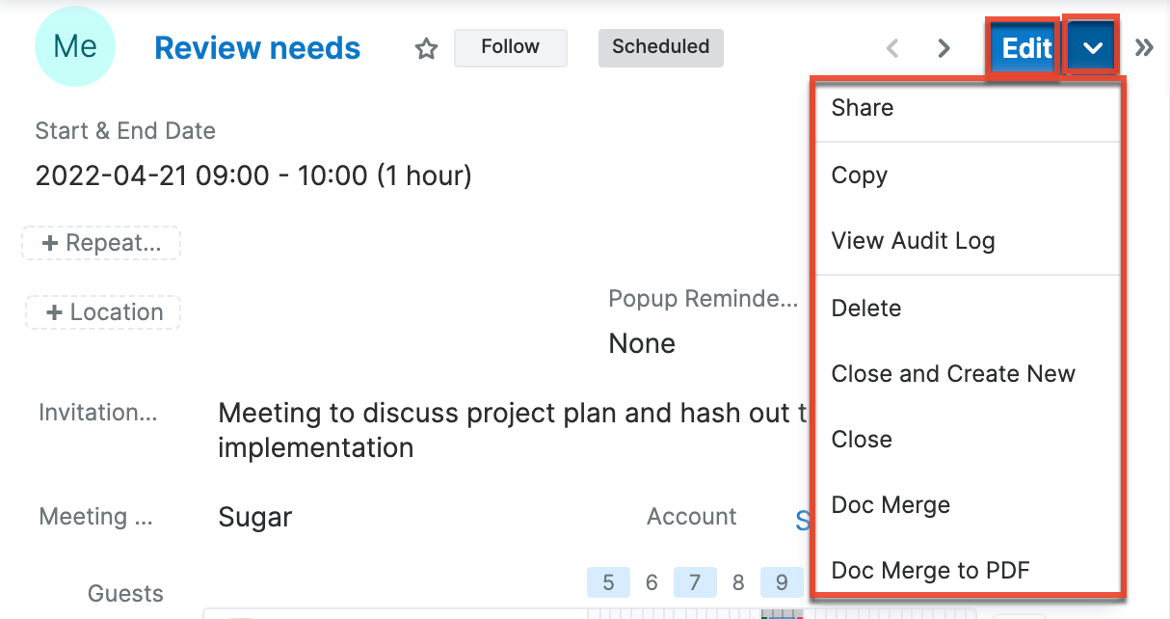The height and width of the screenshot is (619, 1170).
Task: Navigate to the next record arrow
Action: (944, 47)
